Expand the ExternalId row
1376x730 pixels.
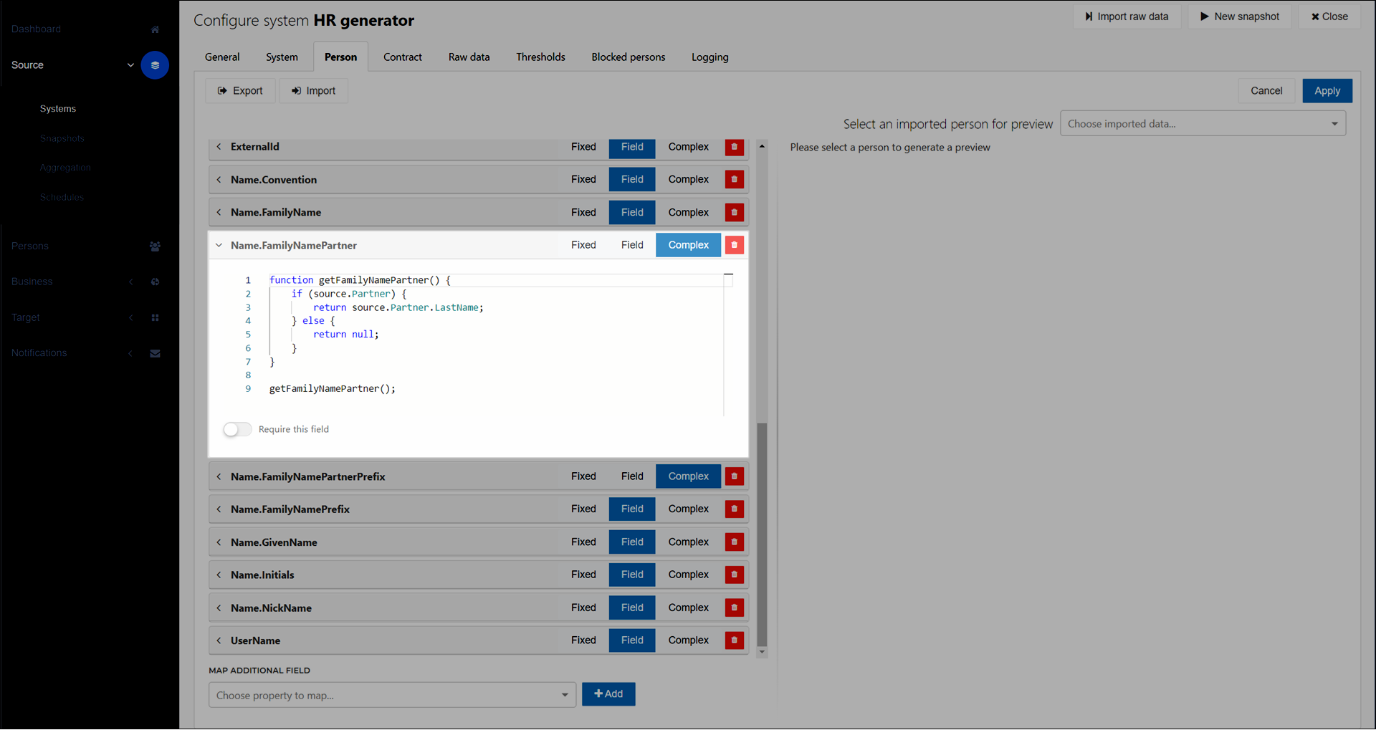pos(219,147)
